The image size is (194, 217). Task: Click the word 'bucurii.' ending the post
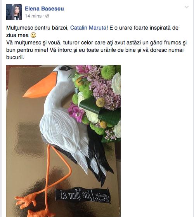(15, 57)
